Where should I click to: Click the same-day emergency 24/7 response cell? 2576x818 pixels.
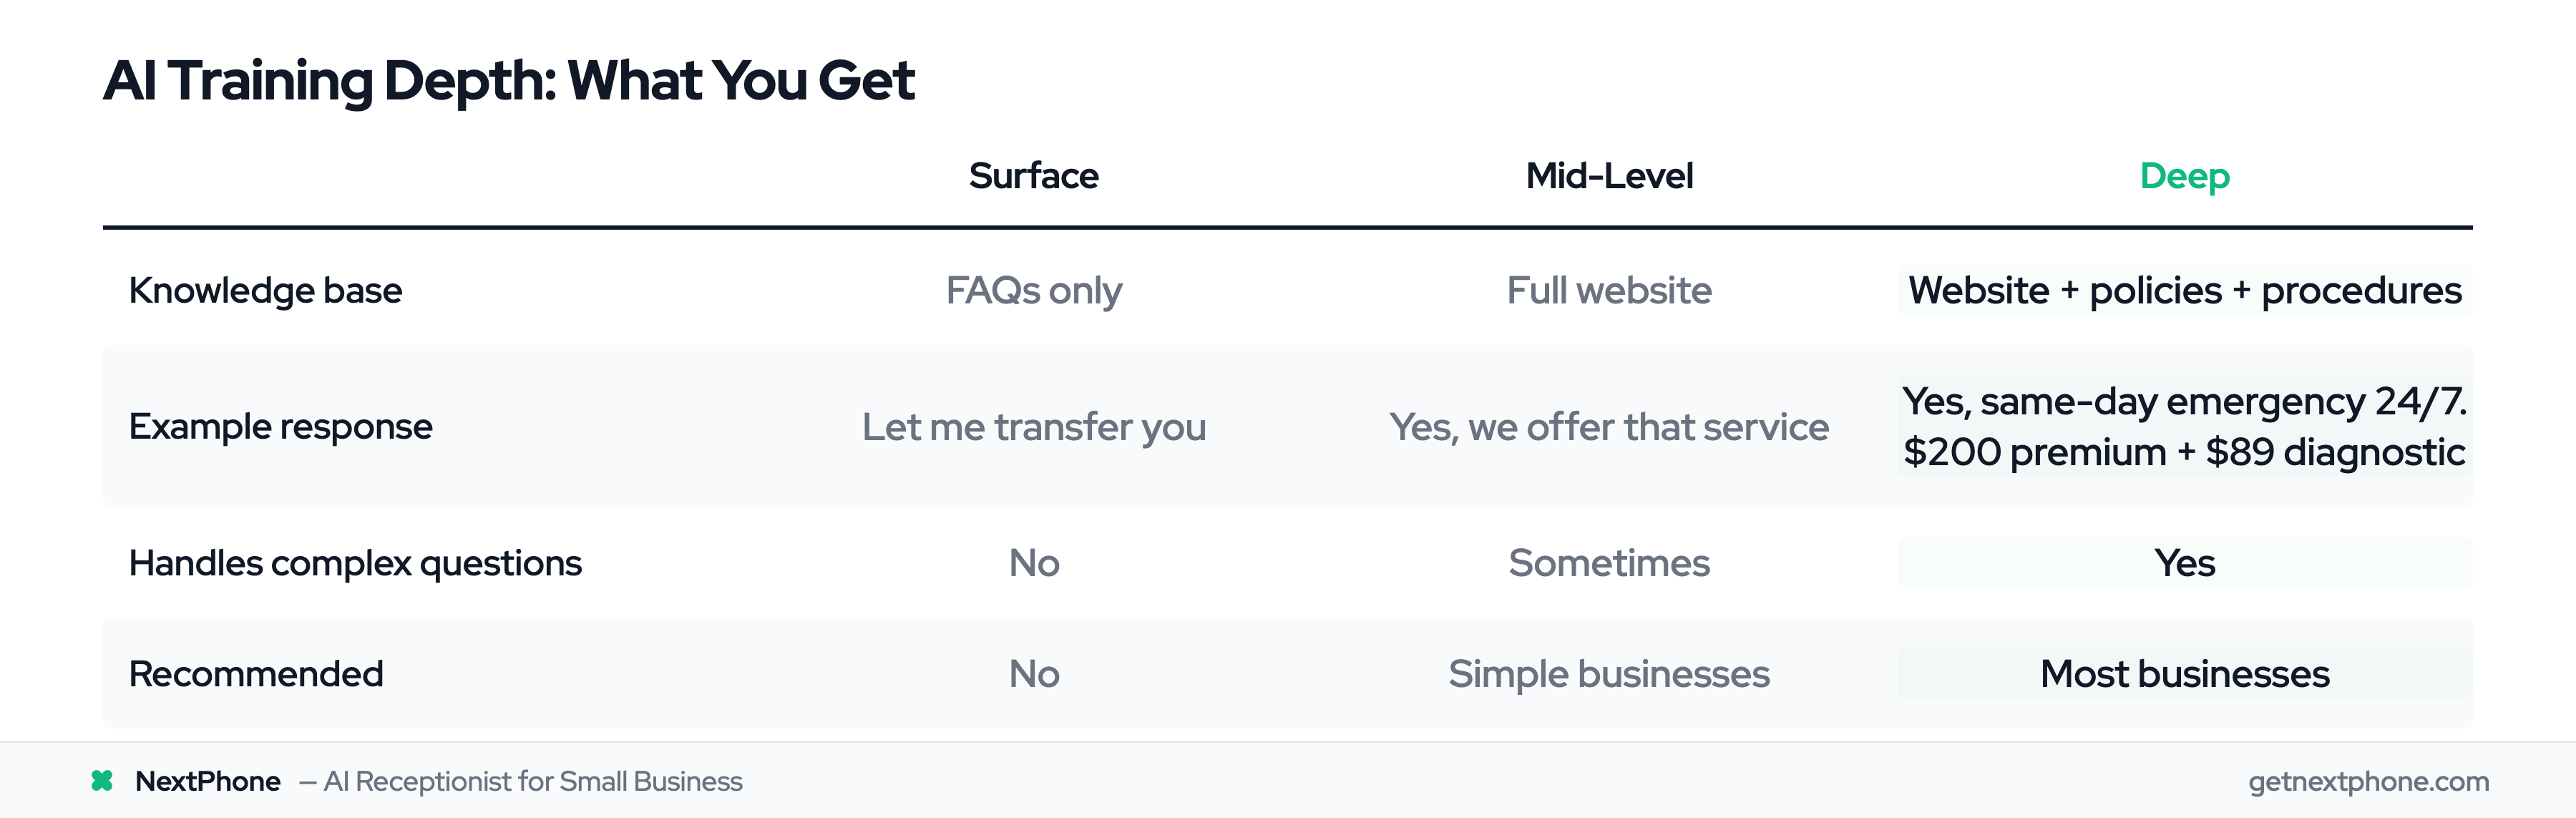(x=2184, y=426)
